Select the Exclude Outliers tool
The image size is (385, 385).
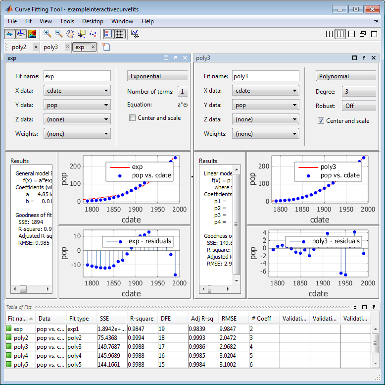[x=93, y=34]
